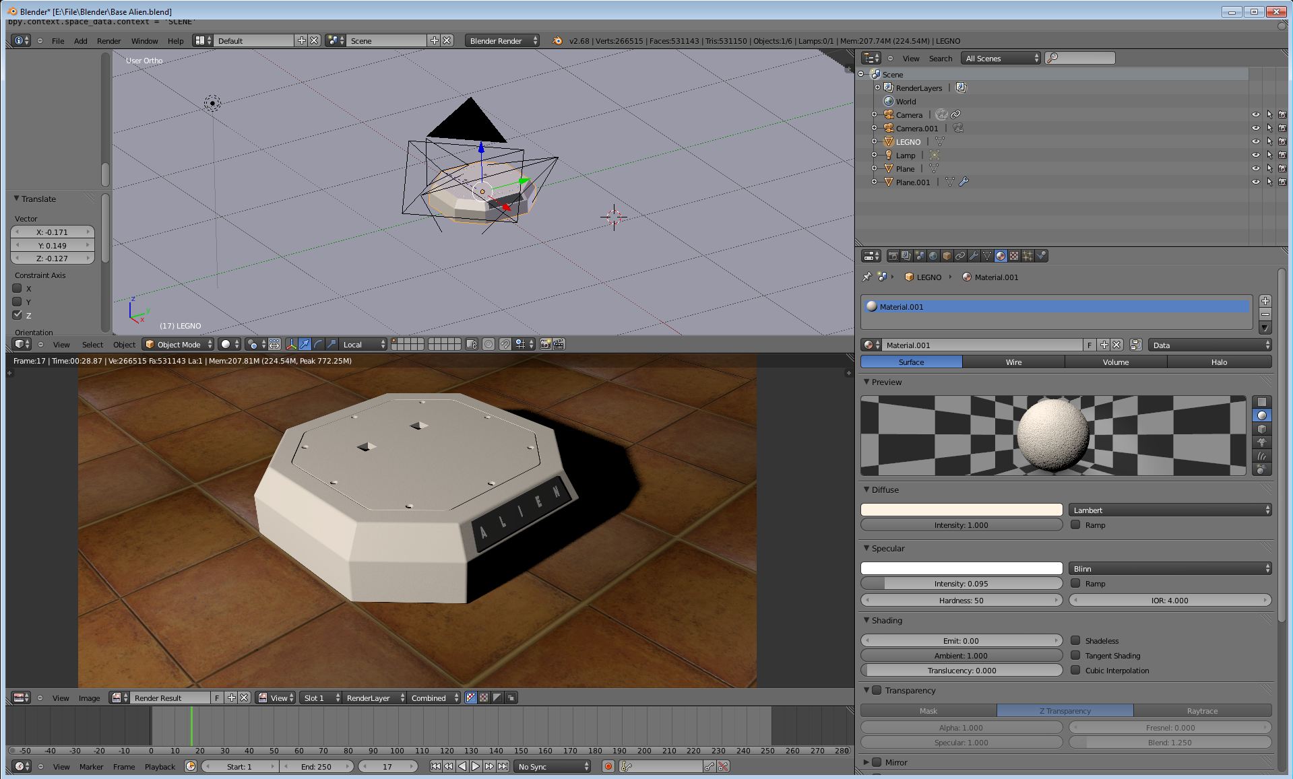This screenshot has height=779, width=1293.
Task: Select the scale manipulator icon
Action: [332, 344]
